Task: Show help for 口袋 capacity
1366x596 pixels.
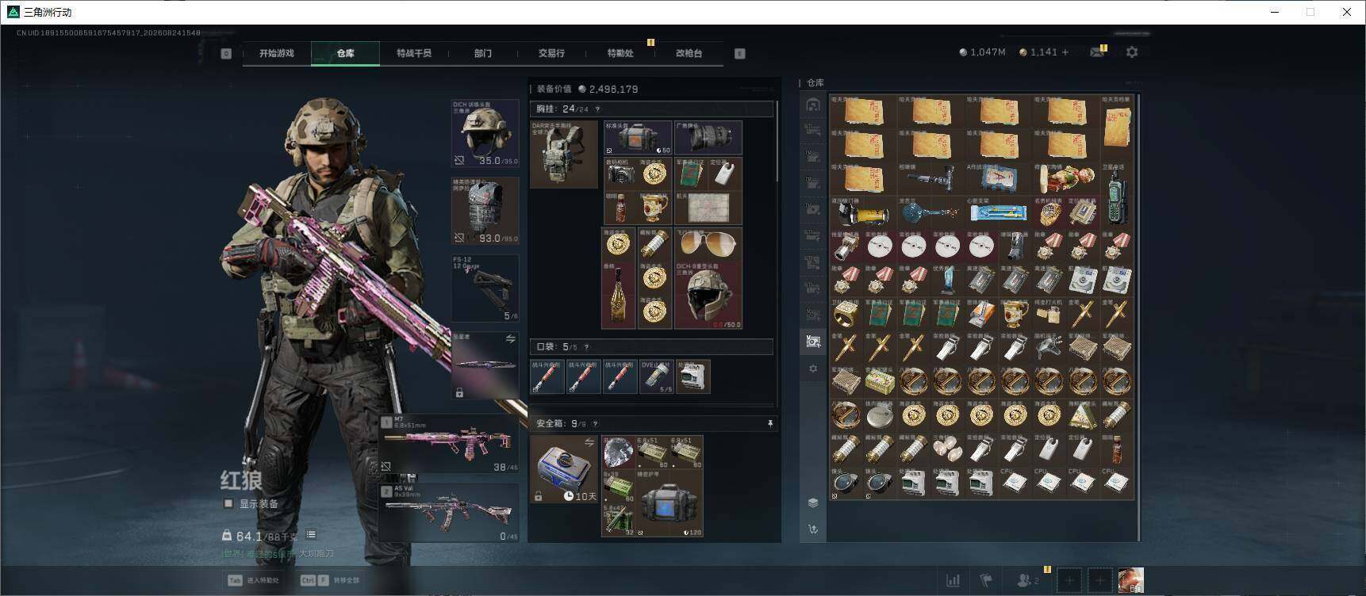Action: click(x=586, y=347)
